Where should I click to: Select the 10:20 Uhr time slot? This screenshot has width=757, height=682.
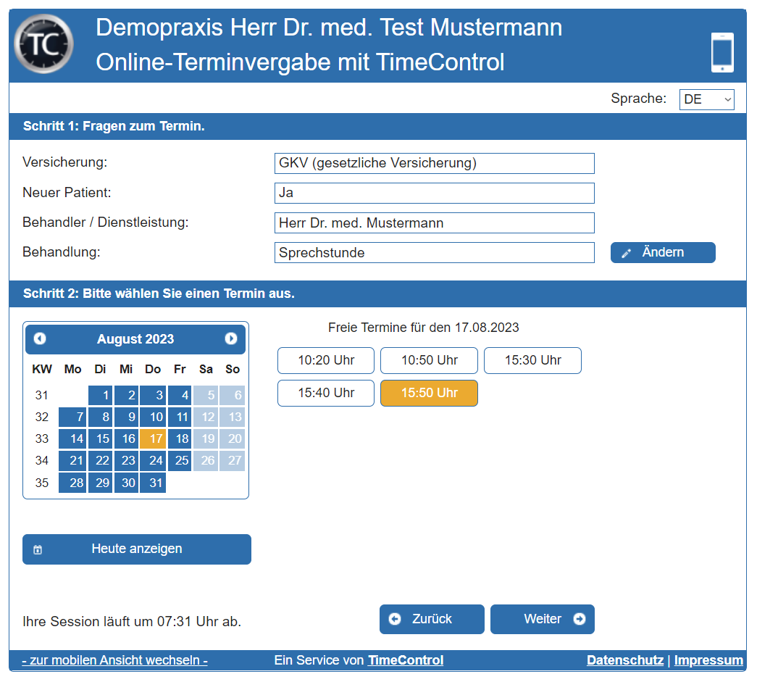pos(325,360)
